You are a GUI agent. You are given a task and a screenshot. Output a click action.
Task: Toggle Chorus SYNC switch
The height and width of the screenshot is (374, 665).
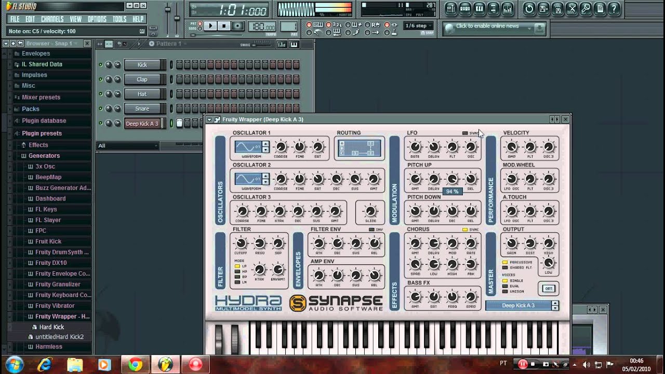tap(465, 230)
